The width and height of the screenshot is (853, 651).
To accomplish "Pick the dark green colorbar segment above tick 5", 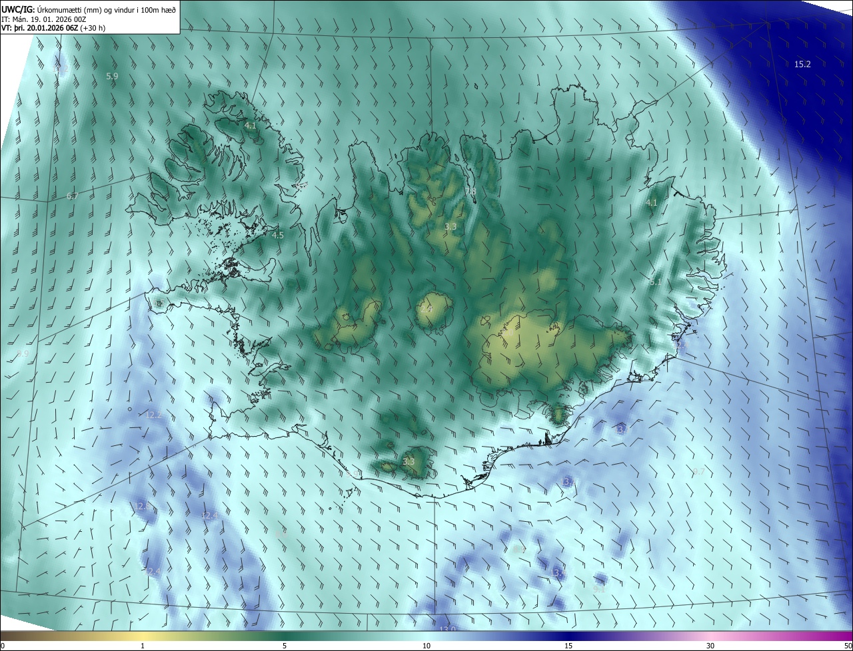I will 285,636.
